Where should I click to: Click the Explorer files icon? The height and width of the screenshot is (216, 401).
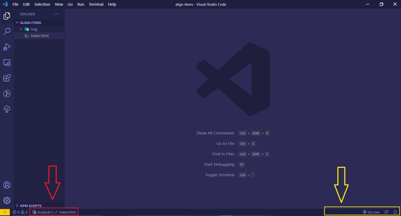[7, 16]
